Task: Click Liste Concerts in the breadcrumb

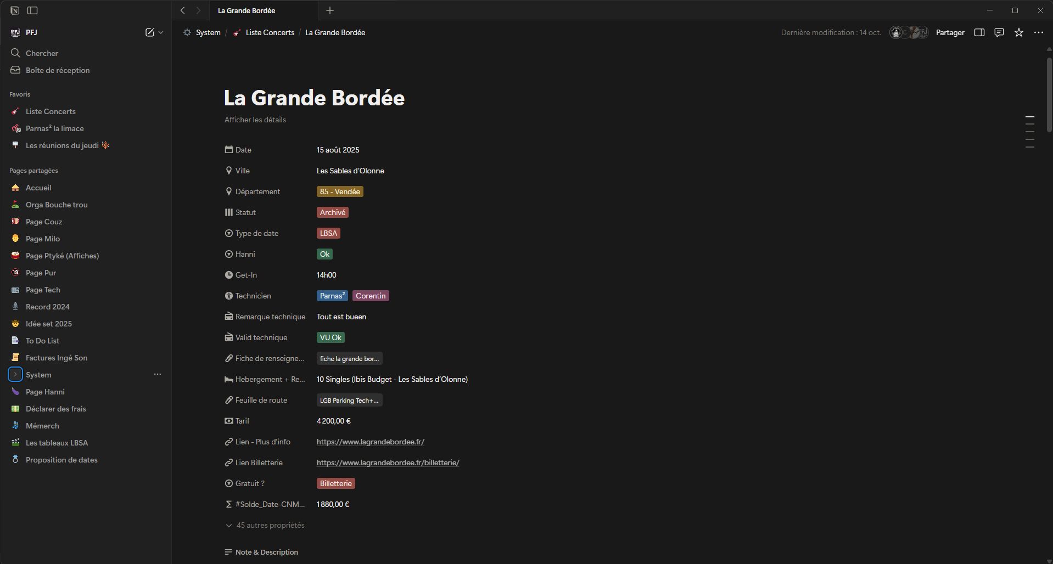Action: (270, 32)
